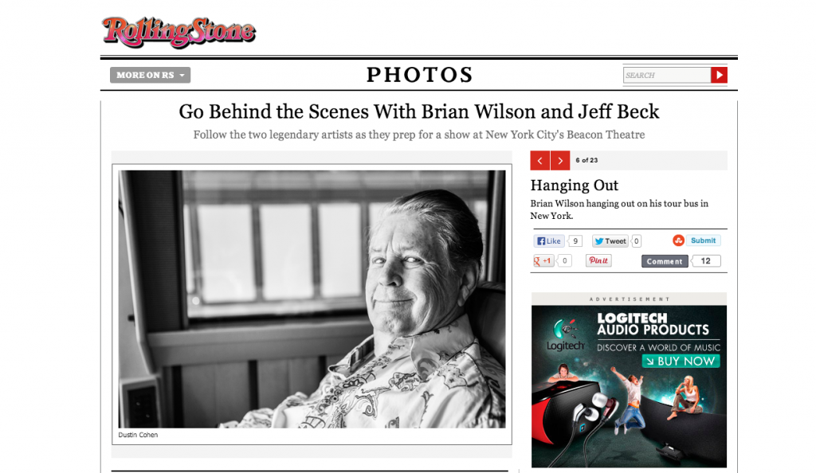Viewport: 816px width, 473px height.
Task: Expand the MORE ON RS dropdown
Action: 150,75
